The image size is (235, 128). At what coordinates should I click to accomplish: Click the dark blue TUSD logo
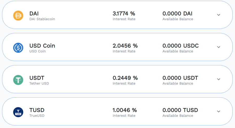18,112
